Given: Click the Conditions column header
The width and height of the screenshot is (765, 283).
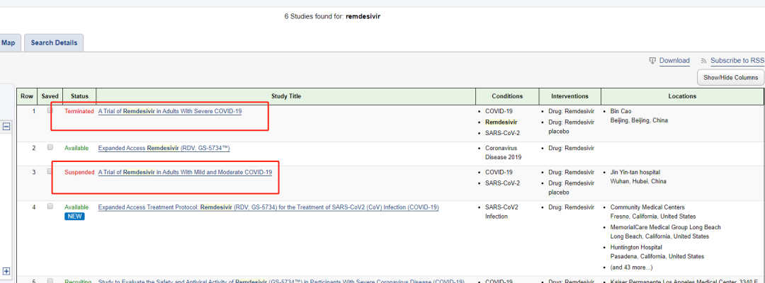Looking at the screenshot, I should (x=507, y=96).
